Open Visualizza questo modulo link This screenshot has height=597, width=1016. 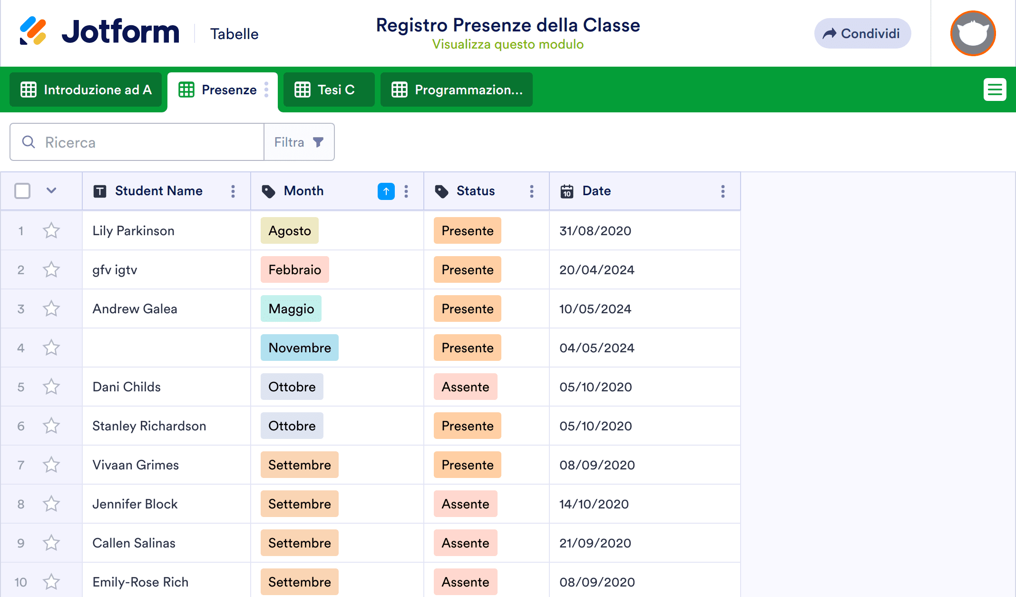point(508,44)
